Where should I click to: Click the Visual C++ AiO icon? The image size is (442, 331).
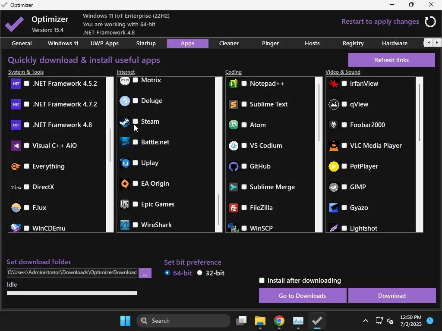[x=16, y=146]
